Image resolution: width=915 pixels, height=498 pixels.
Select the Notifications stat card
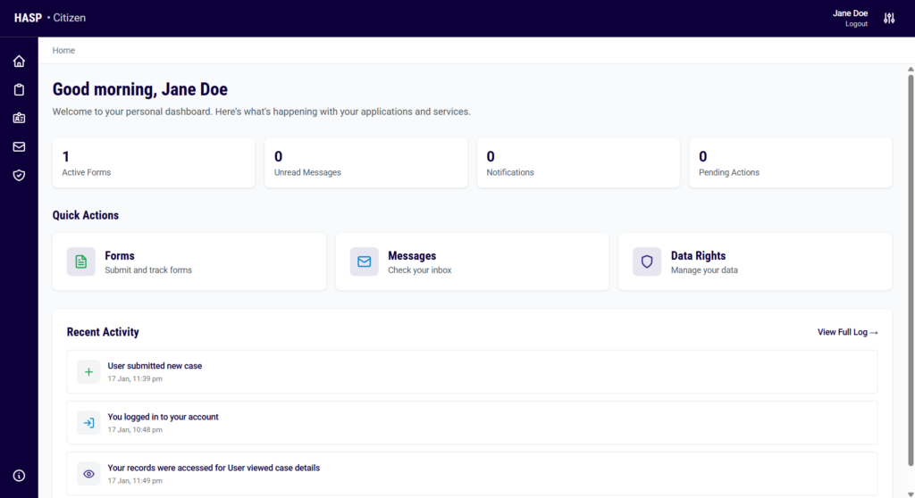tap(578, 162)
